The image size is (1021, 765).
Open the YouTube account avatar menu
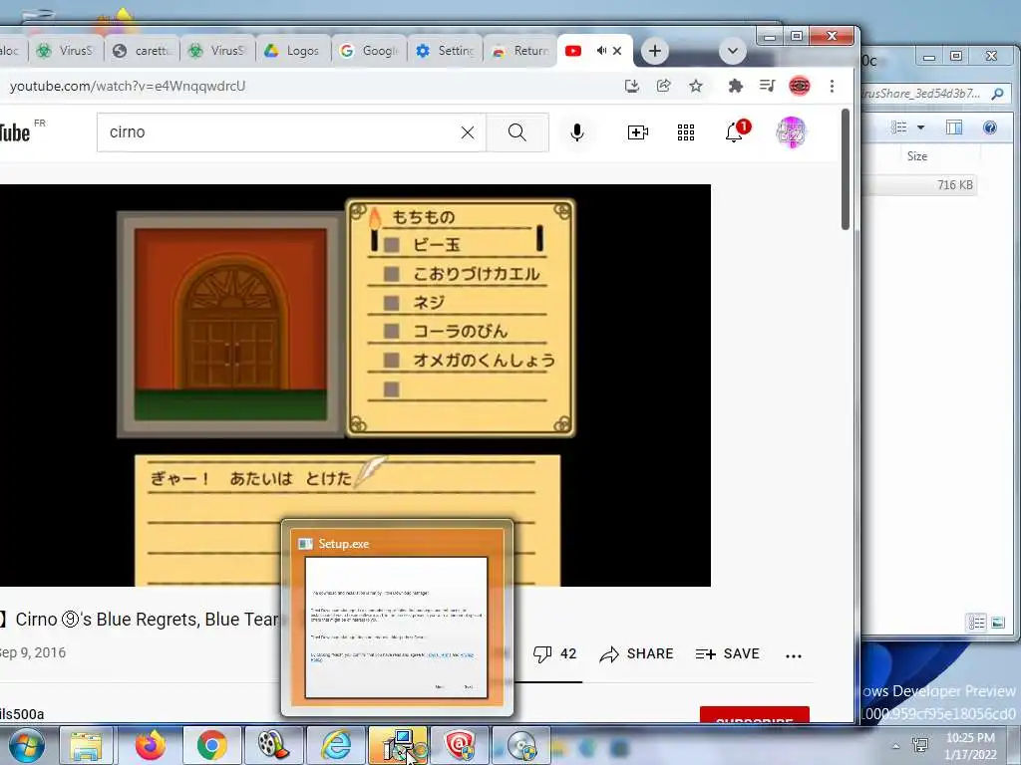(x=791, y=132)
